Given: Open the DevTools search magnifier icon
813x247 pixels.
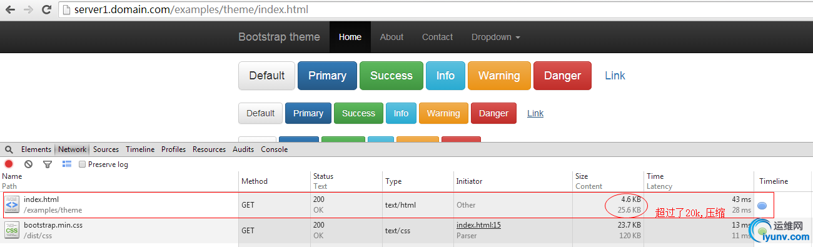Looking at the screenshot, I should [9, 149].
